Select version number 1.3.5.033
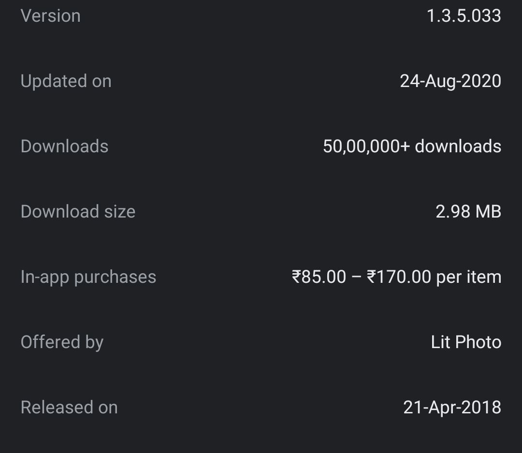 pyautogui.click(x=464, y=16)
